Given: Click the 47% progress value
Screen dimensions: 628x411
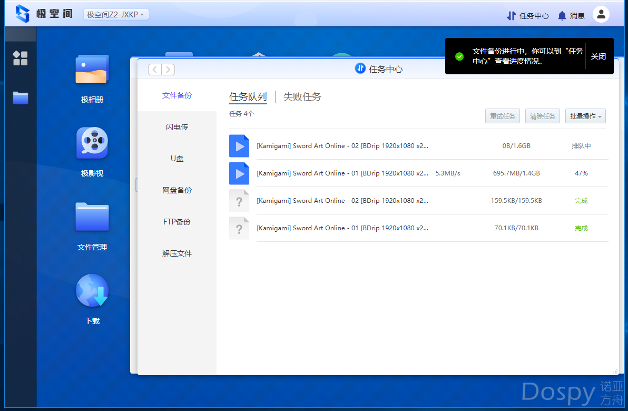Looking at the screenshot, I should click(581, 173).
